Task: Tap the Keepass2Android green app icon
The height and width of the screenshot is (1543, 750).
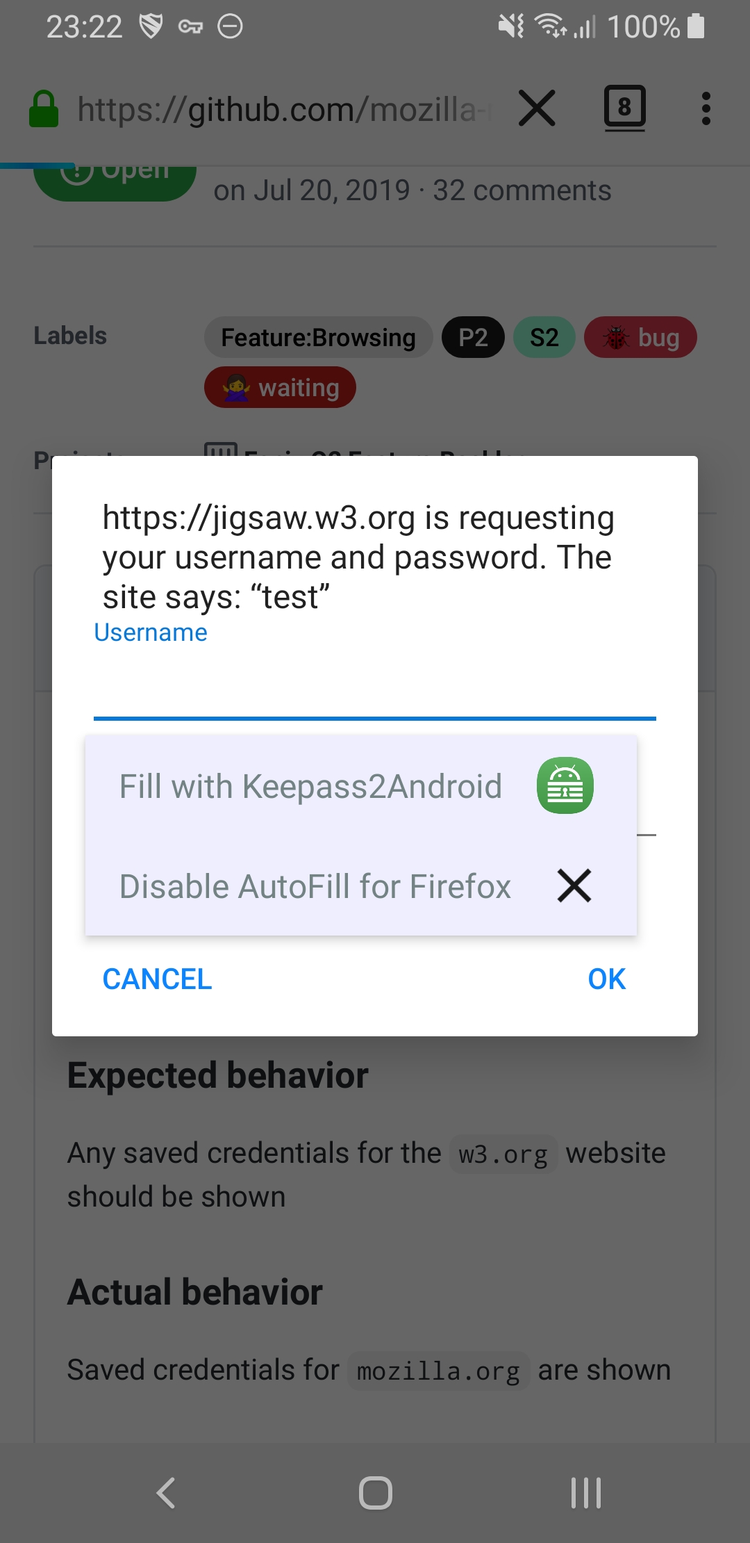Action: 565,785
